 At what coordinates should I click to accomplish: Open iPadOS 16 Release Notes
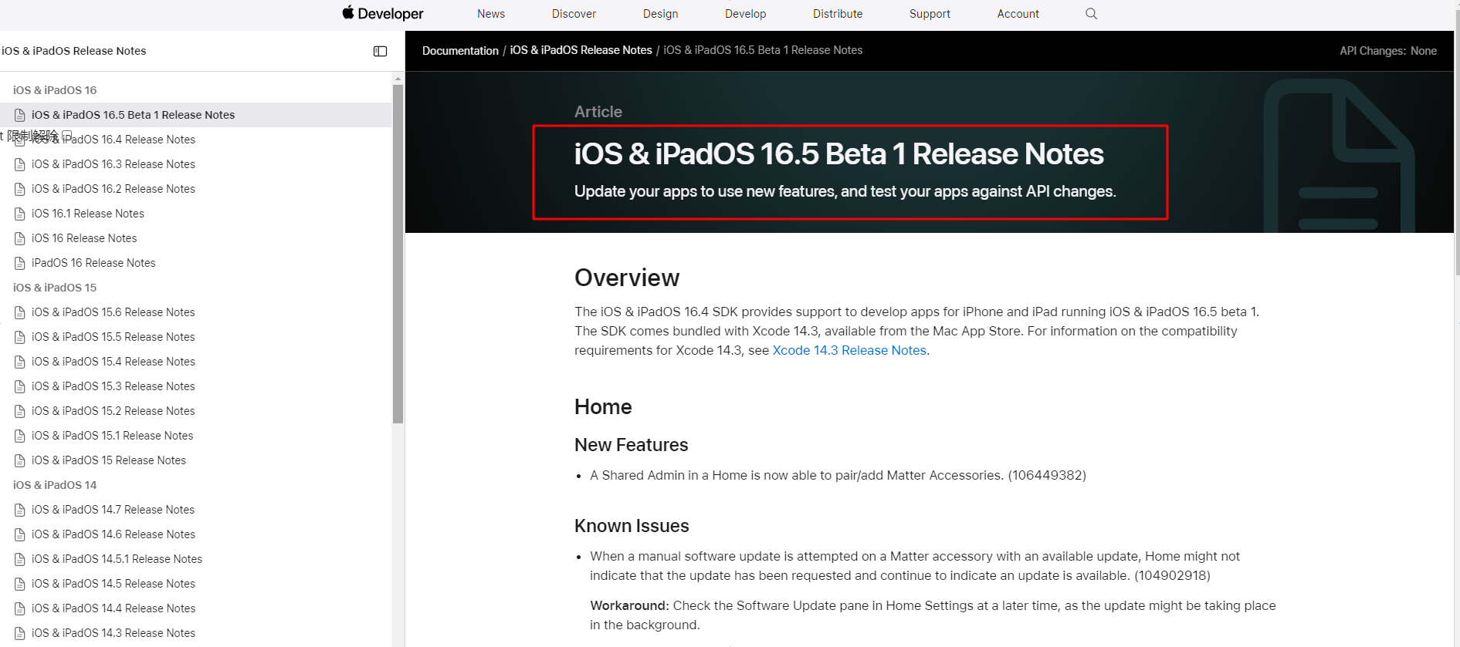click(93, 263)
